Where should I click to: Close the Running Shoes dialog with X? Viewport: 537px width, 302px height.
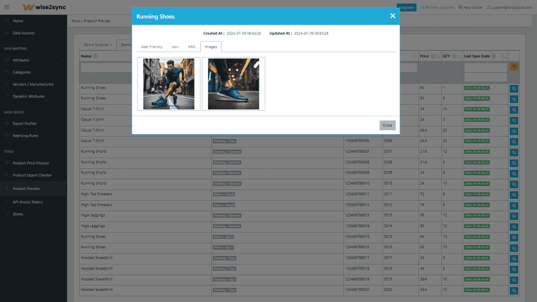(392, 16)
